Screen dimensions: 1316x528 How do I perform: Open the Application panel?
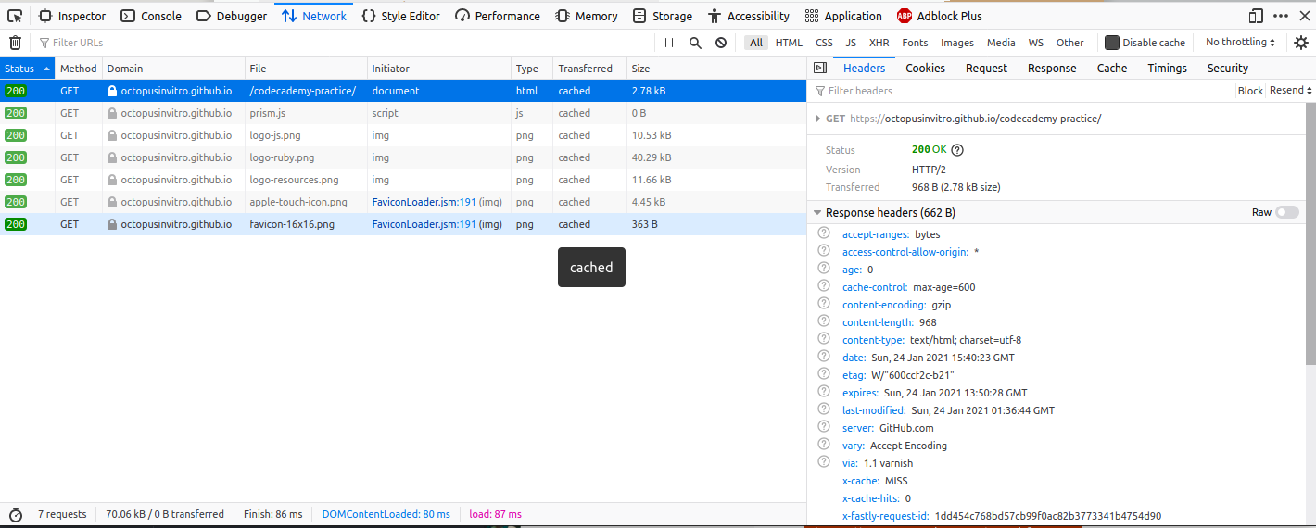pos(843,16)
